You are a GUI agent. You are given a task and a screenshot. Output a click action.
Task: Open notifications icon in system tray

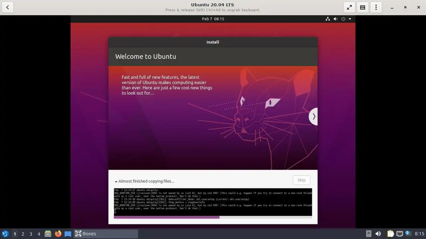coord(408,234)
